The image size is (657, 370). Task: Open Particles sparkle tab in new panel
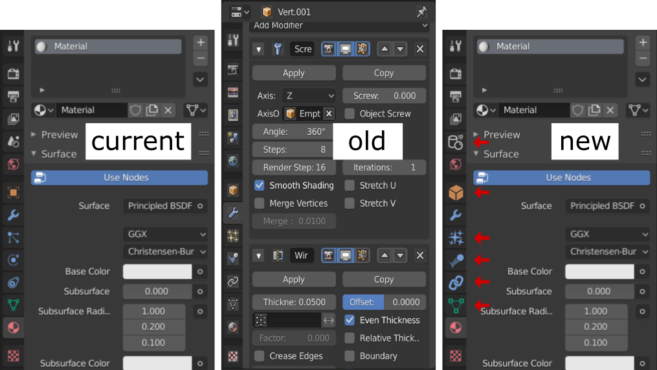(456, 237)
